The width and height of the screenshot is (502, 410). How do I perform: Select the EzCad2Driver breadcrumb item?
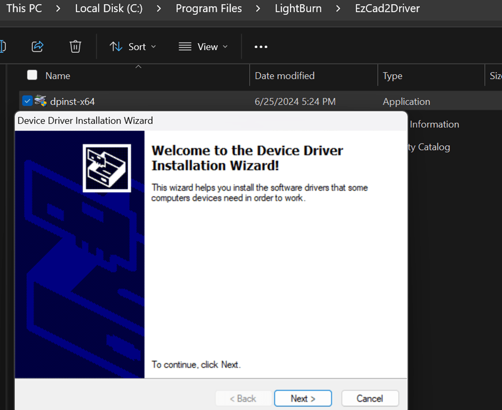point(387,9)
